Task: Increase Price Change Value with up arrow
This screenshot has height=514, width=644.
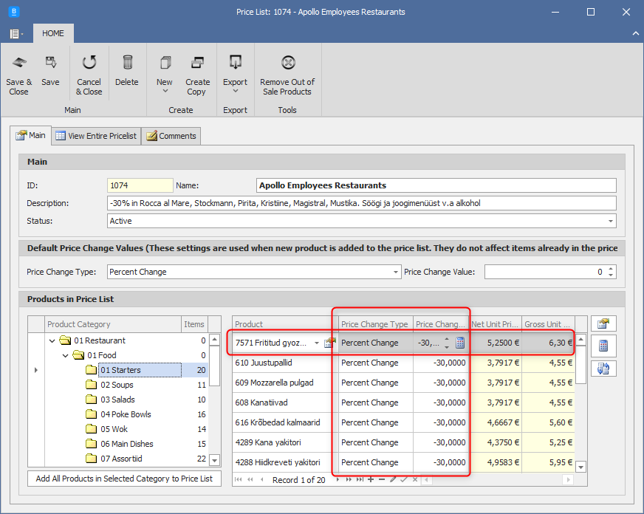Action: 611,269
